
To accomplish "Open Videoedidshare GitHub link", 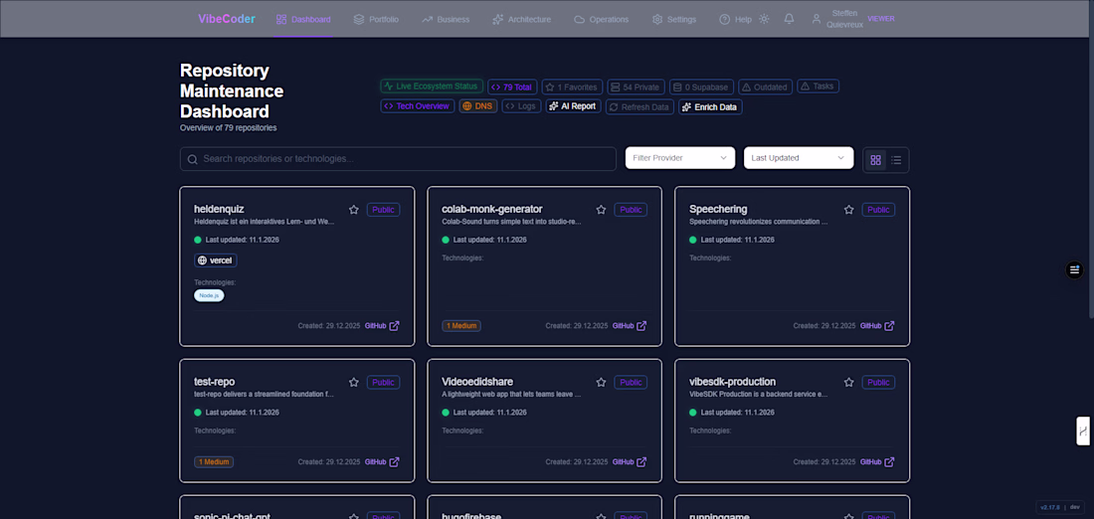I will tap(630, 461).
